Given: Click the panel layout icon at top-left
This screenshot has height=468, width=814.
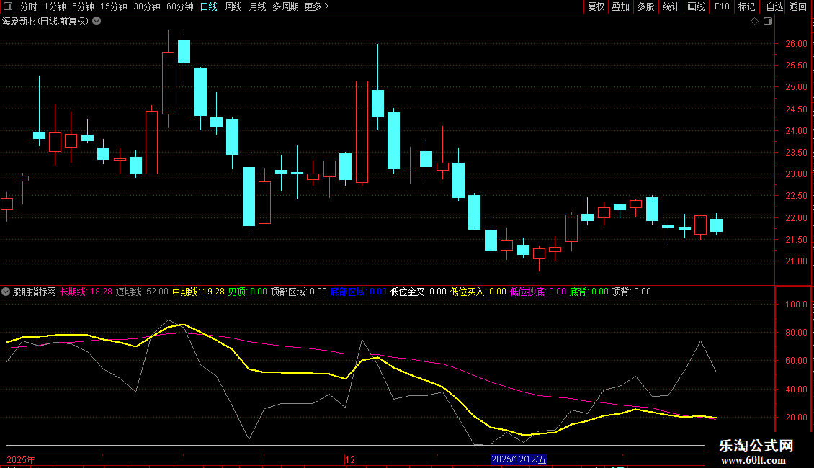Looking at the screenshot, I should click(8, 6).
